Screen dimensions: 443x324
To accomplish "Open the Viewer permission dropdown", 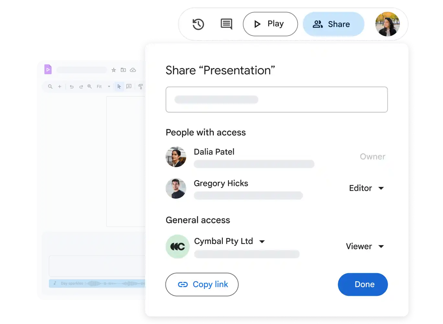I will (365, 246).
